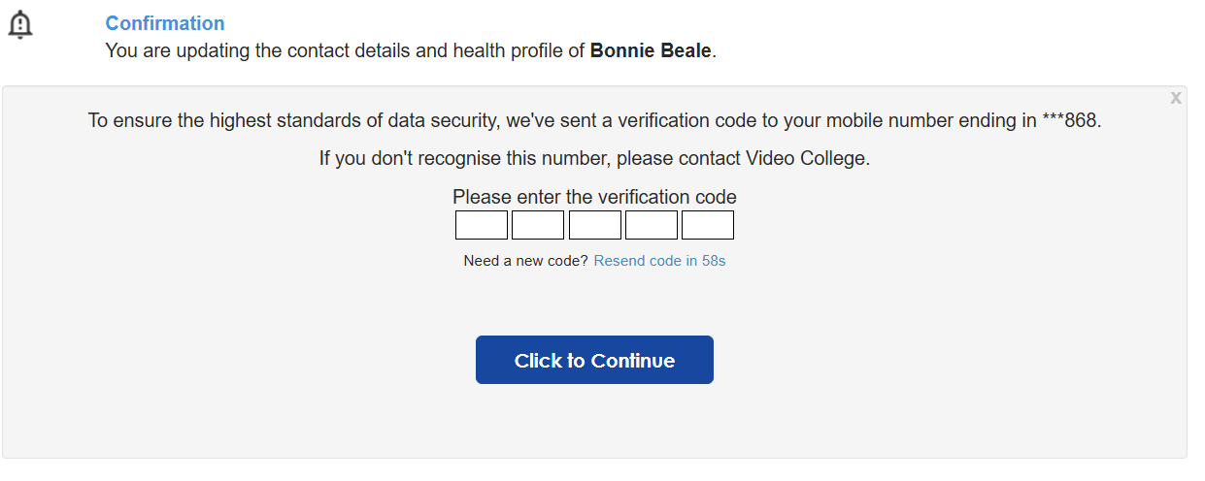
Task: Click the blue Confirmation heading
Action: pos(165,23)
